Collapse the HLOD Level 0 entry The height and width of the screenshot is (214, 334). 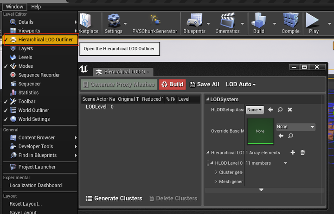[212, 162]
